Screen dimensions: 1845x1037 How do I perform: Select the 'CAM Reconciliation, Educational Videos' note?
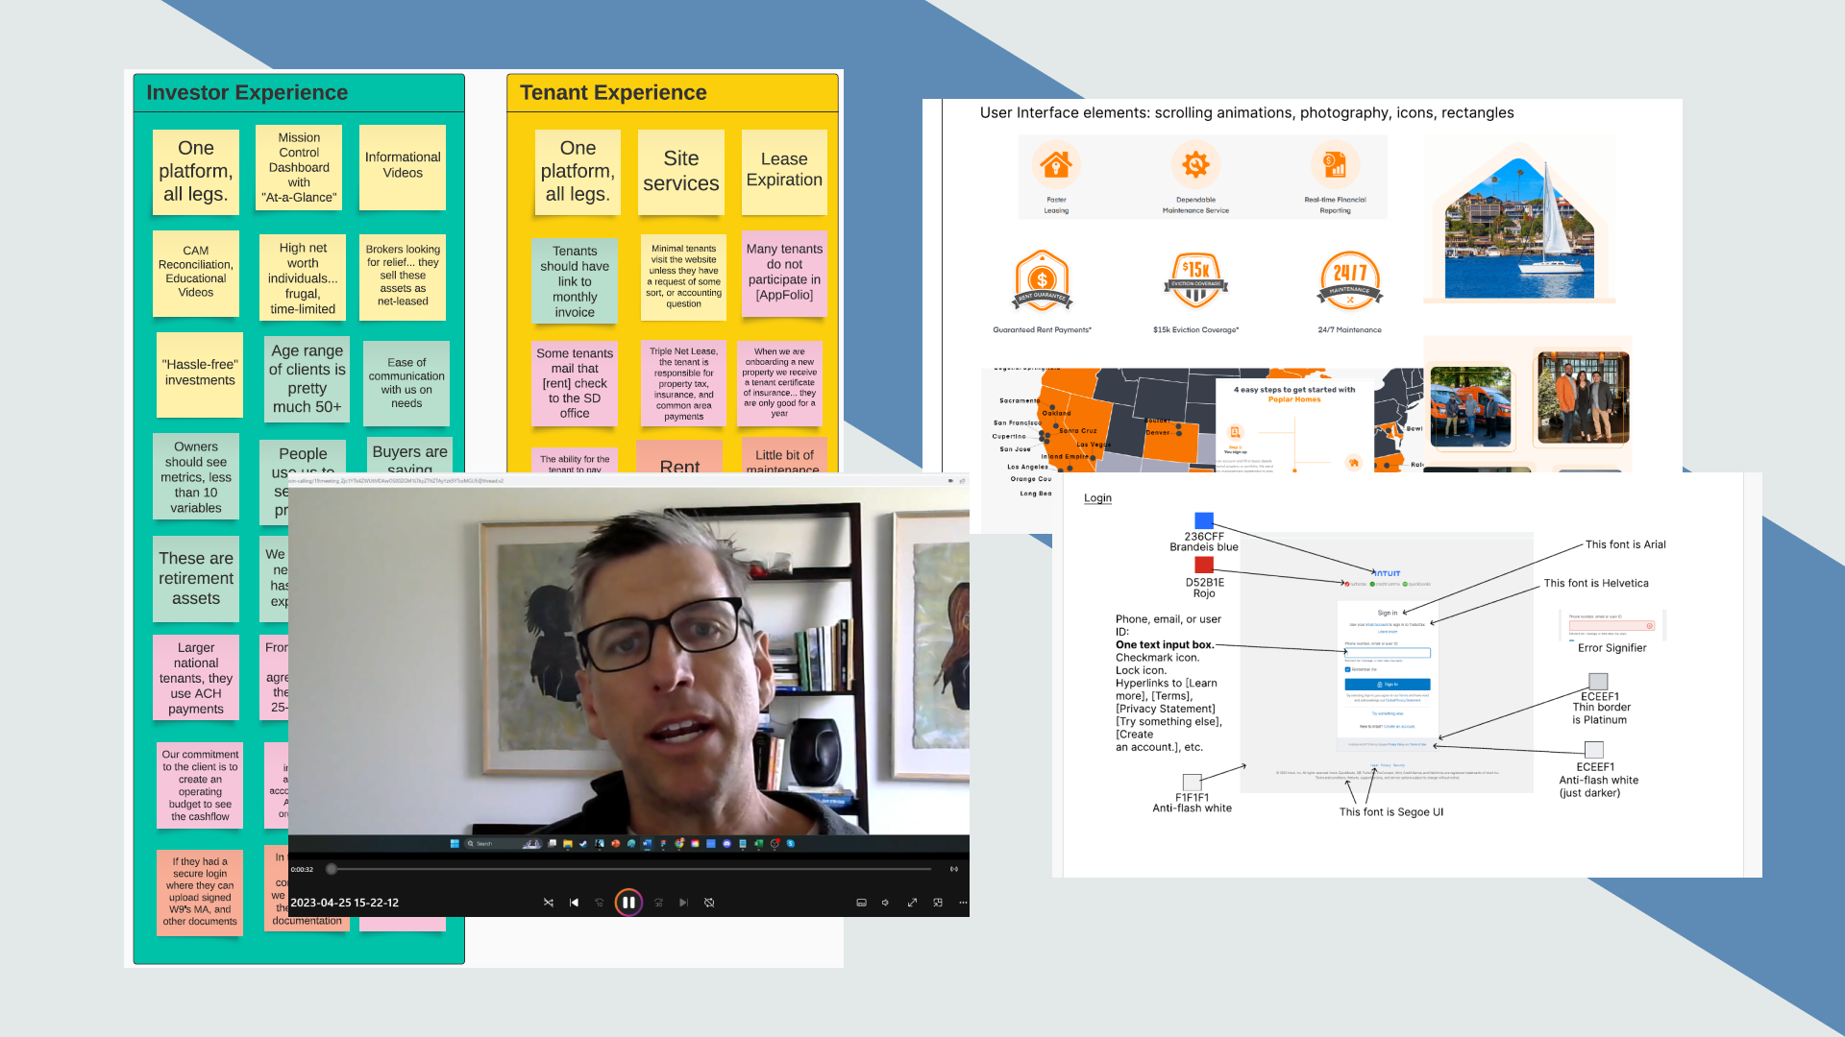click(196, 273)
